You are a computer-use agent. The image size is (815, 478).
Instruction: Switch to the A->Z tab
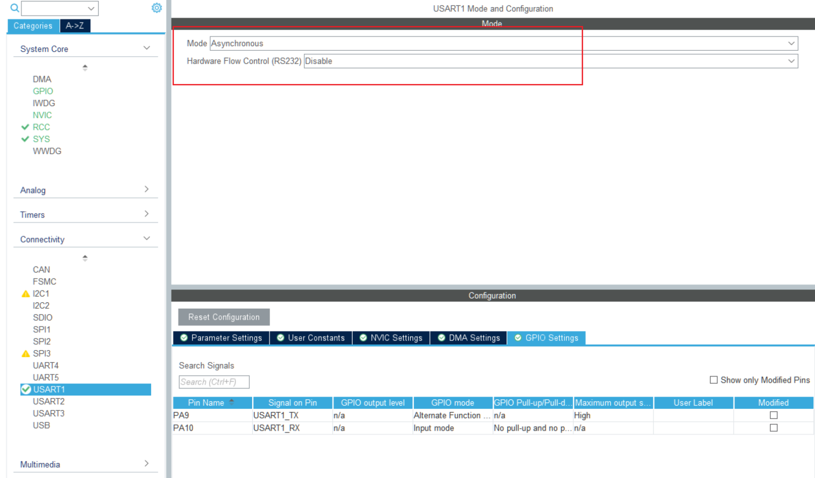[75, 26]
